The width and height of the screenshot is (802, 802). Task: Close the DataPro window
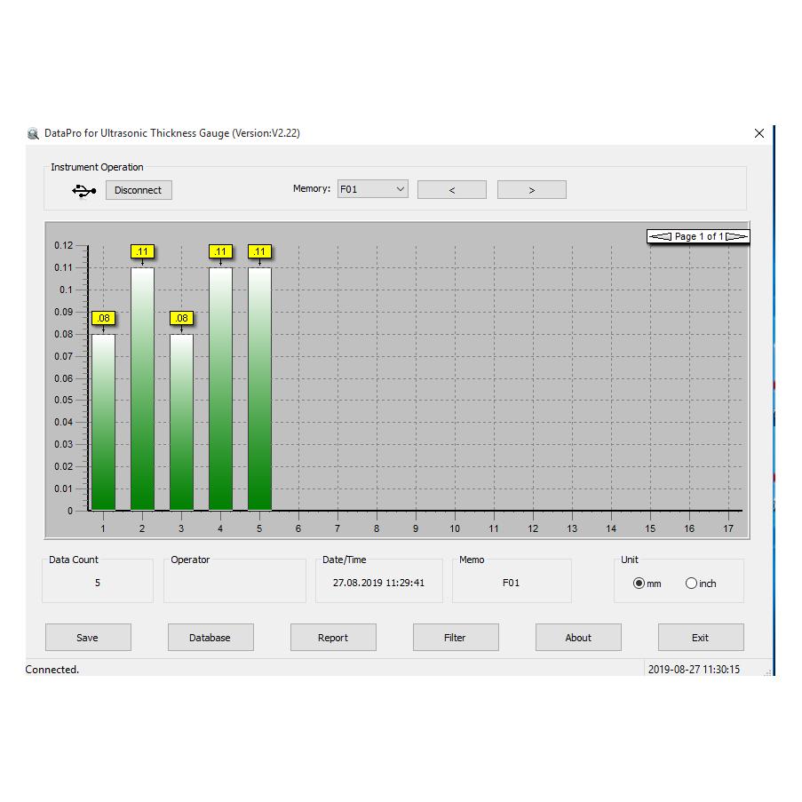759,133
